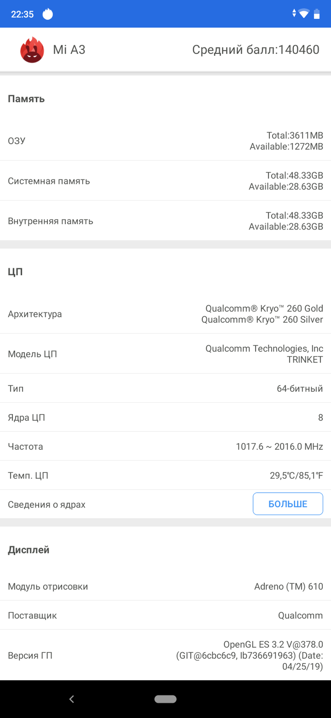Image resolution: width=331 pixels, height=718 pixels.
Task: Tap the Wi-Fi signal icon
Action: (x=304, y=14)
